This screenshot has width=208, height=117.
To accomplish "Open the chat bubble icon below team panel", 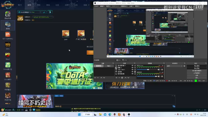I will pyautogui.click(x=174, y=106).
